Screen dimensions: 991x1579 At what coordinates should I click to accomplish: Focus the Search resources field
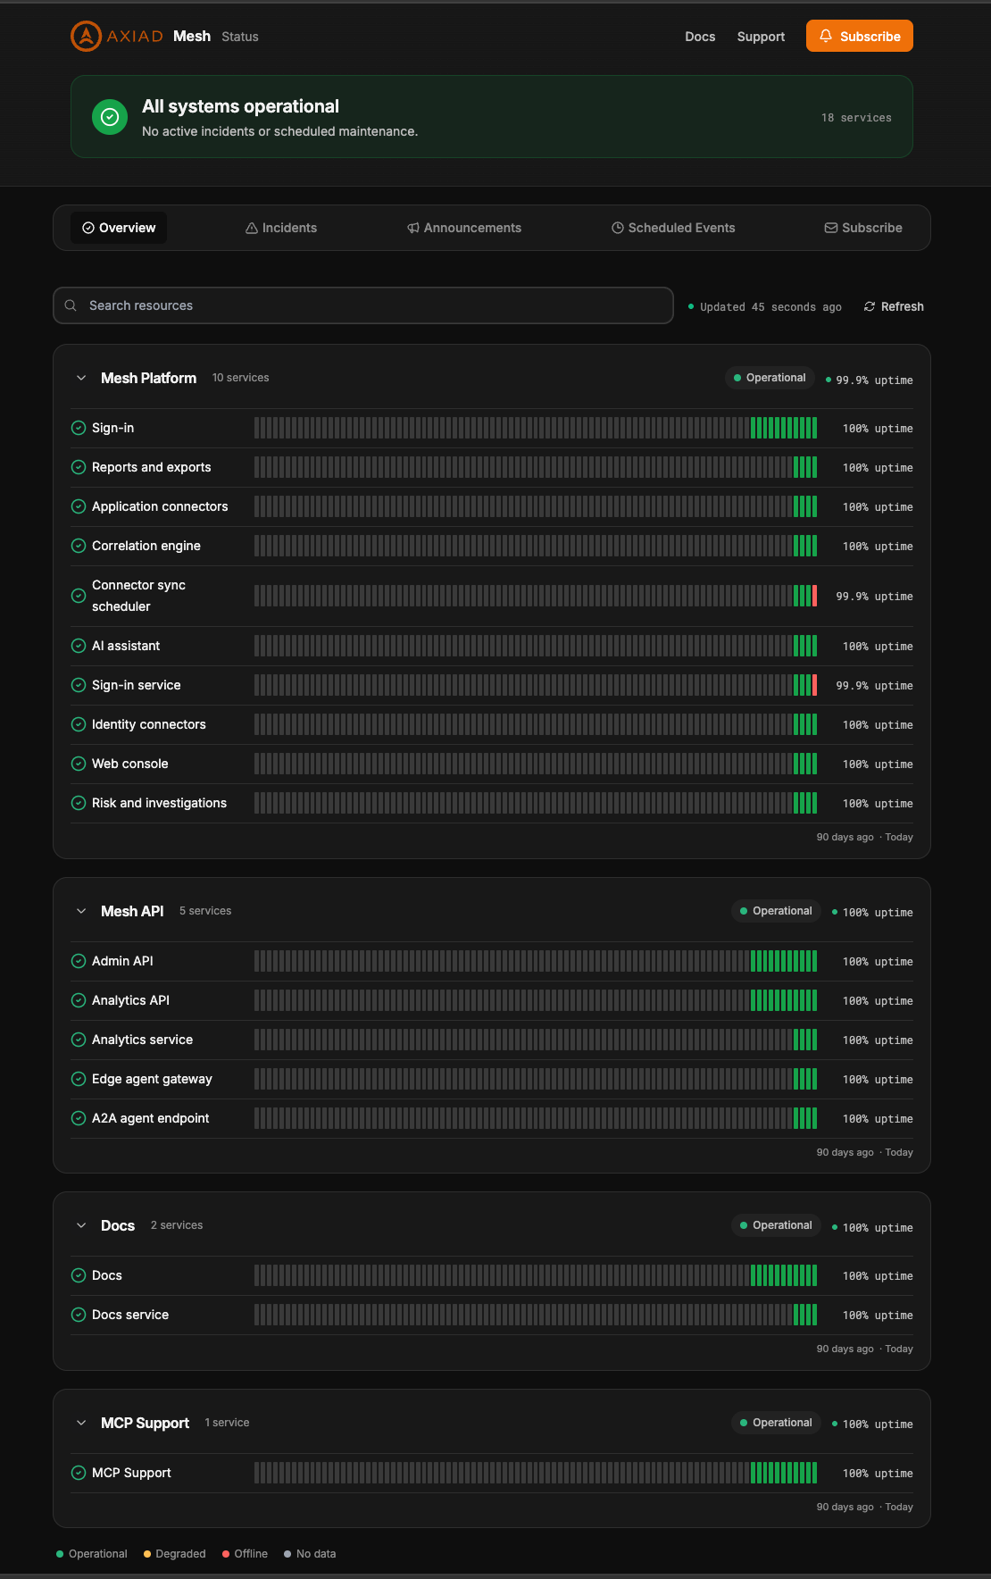pyautogui.click(x=363, y=305)
